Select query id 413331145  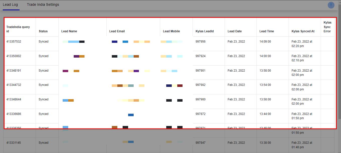[14, 143]
